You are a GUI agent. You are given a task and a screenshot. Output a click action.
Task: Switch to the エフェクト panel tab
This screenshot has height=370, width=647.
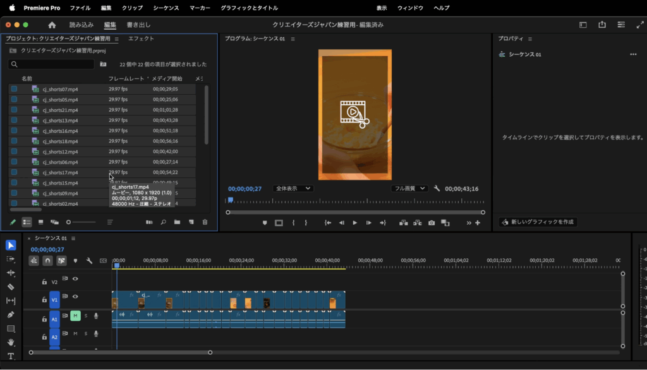point(141,39)
